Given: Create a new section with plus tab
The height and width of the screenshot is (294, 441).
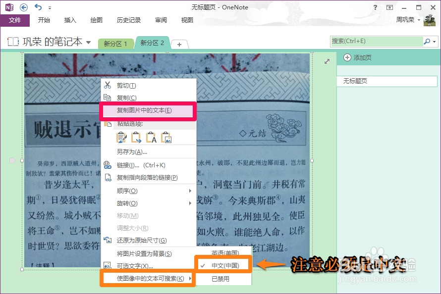Looking at the screenshot, I should (179, 45).
